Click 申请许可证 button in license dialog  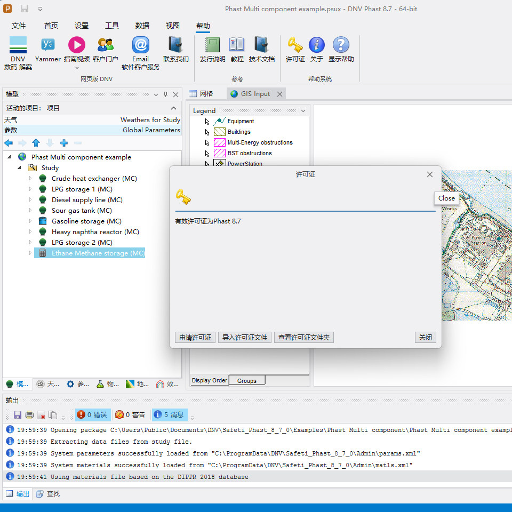195,337
